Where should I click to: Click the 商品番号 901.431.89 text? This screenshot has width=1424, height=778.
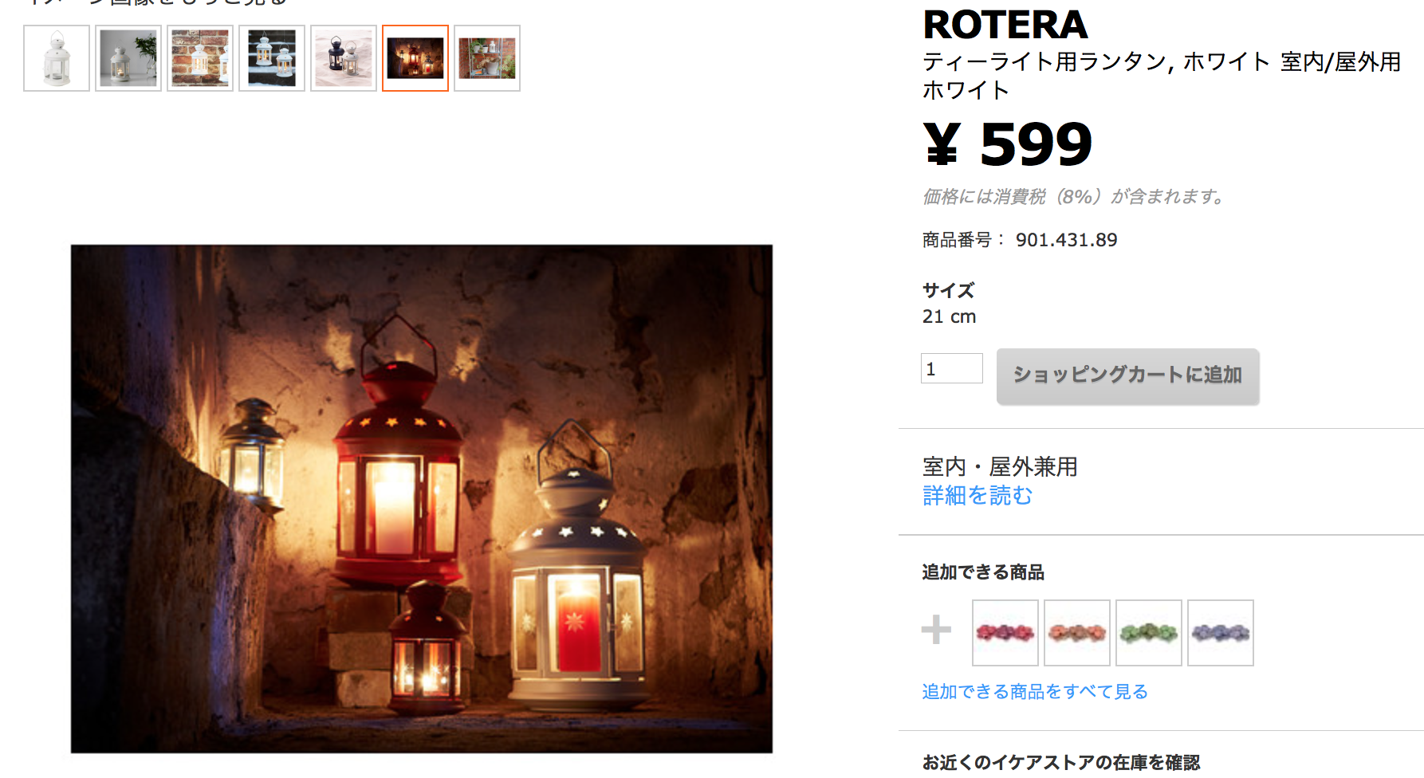point(1020,240)
